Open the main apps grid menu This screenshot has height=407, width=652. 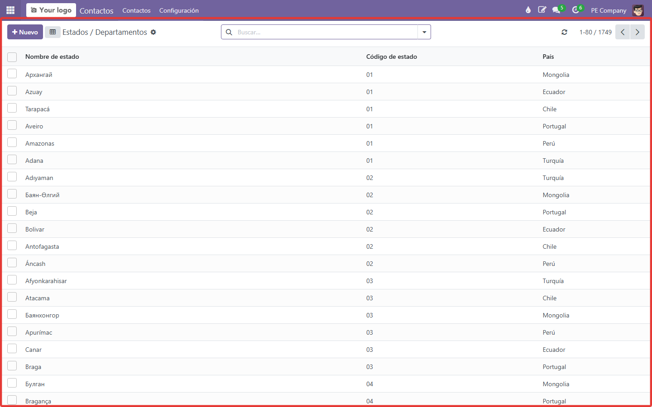point(10,10)
